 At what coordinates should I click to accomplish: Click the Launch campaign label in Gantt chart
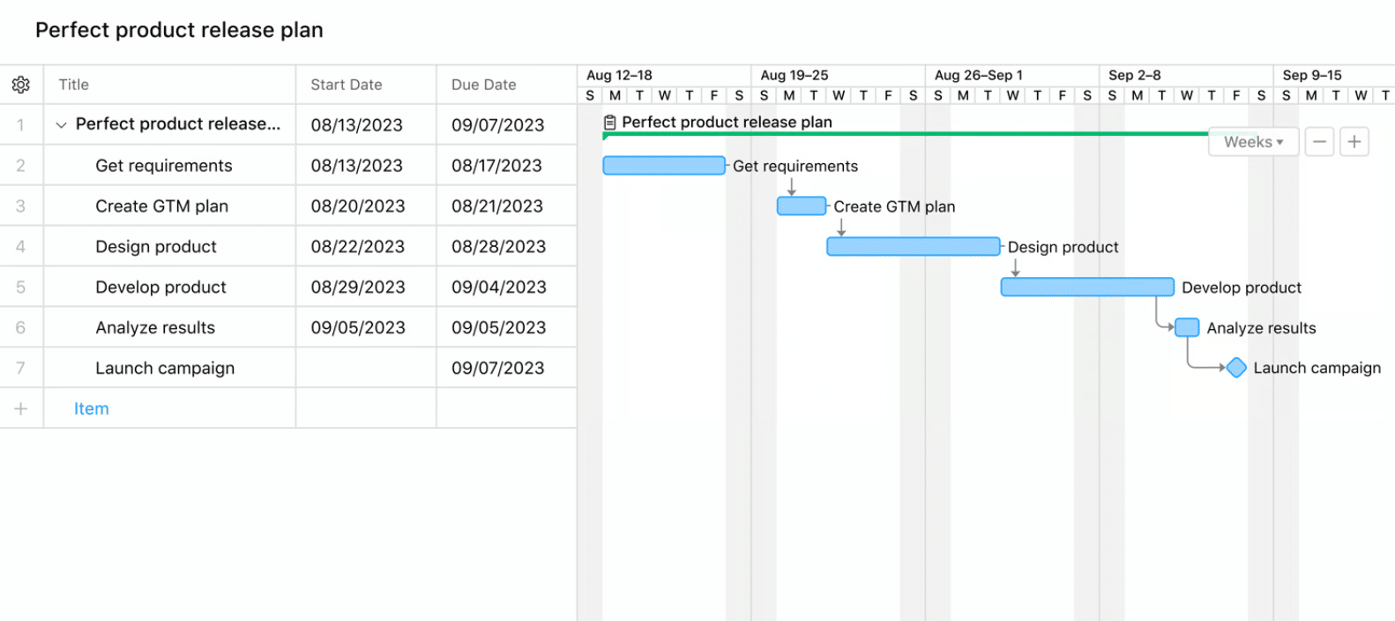point(1317,368)
